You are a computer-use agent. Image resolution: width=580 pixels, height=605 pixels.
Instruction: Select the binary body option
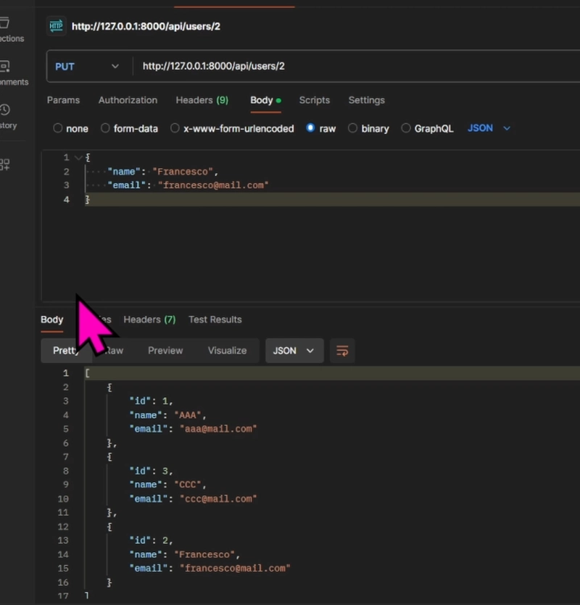pyautogui.click(x=352, y=128)
